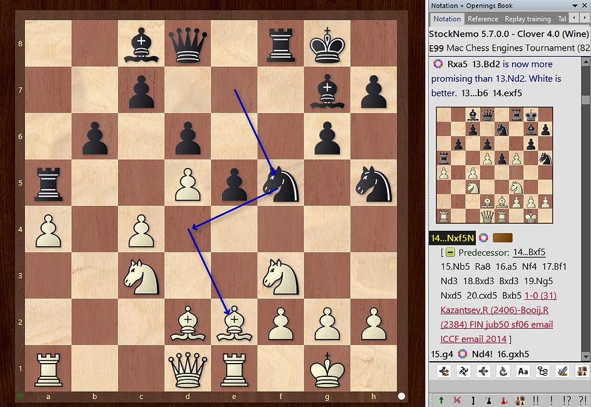Insert the ?! dubious move annotation
Viewport: 591px width, 407px height.
click(583, 400)
